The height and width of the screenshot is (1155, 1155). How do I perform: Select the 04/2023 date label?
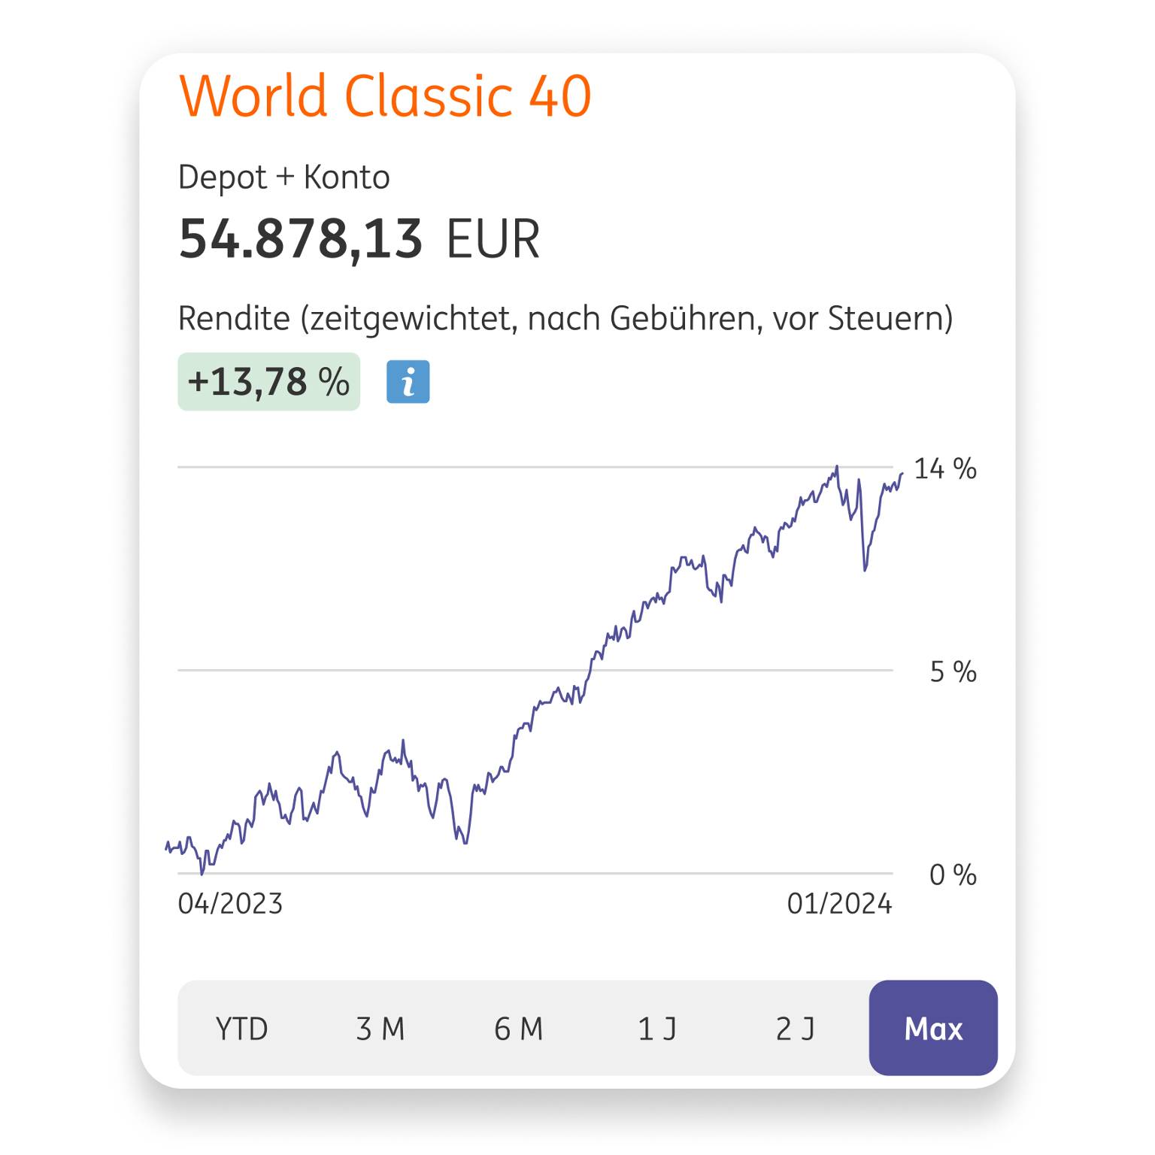[229, 904]
